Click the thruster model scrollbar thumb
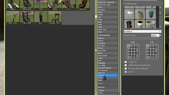 [x=160, y=13]
